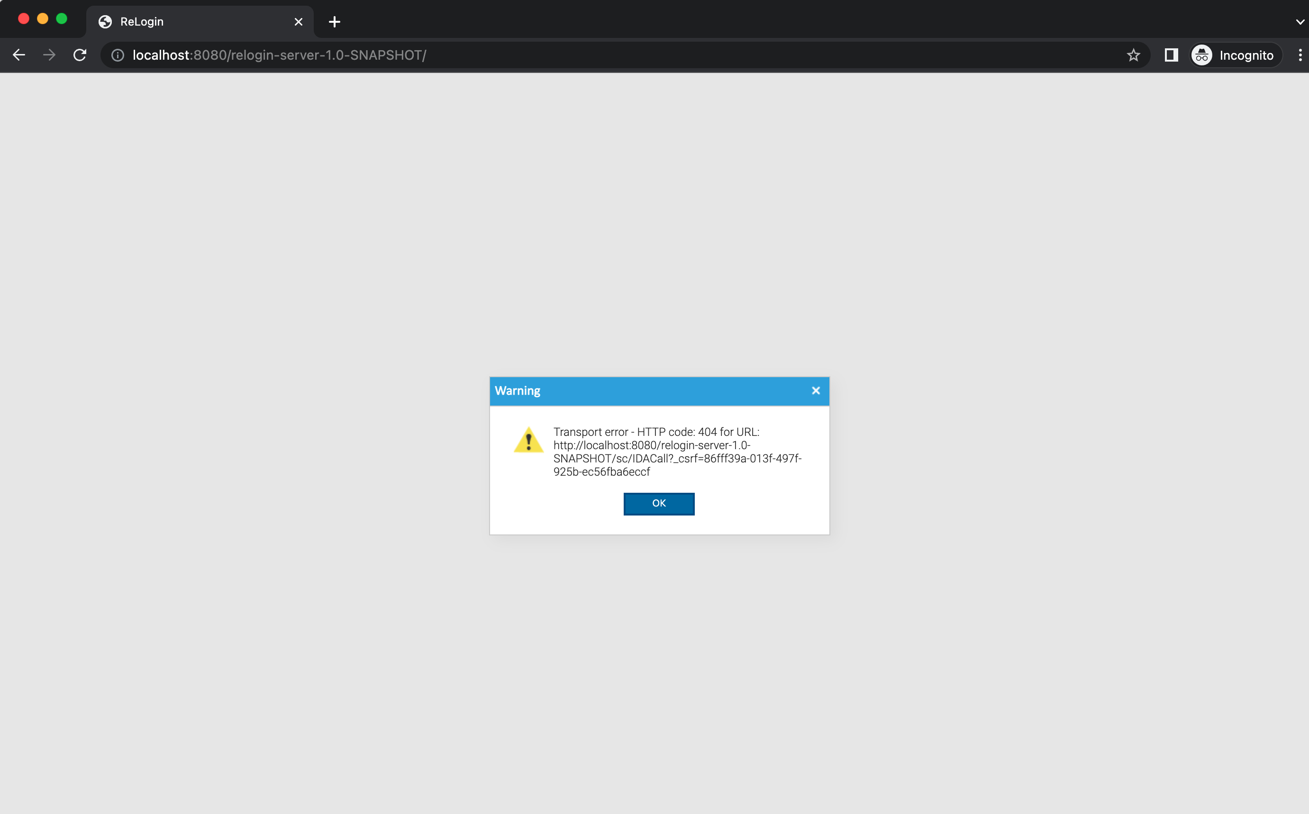Close the Warning dialog with X icon
Viewport: 1309px width, 814px height.
point(816,391)
